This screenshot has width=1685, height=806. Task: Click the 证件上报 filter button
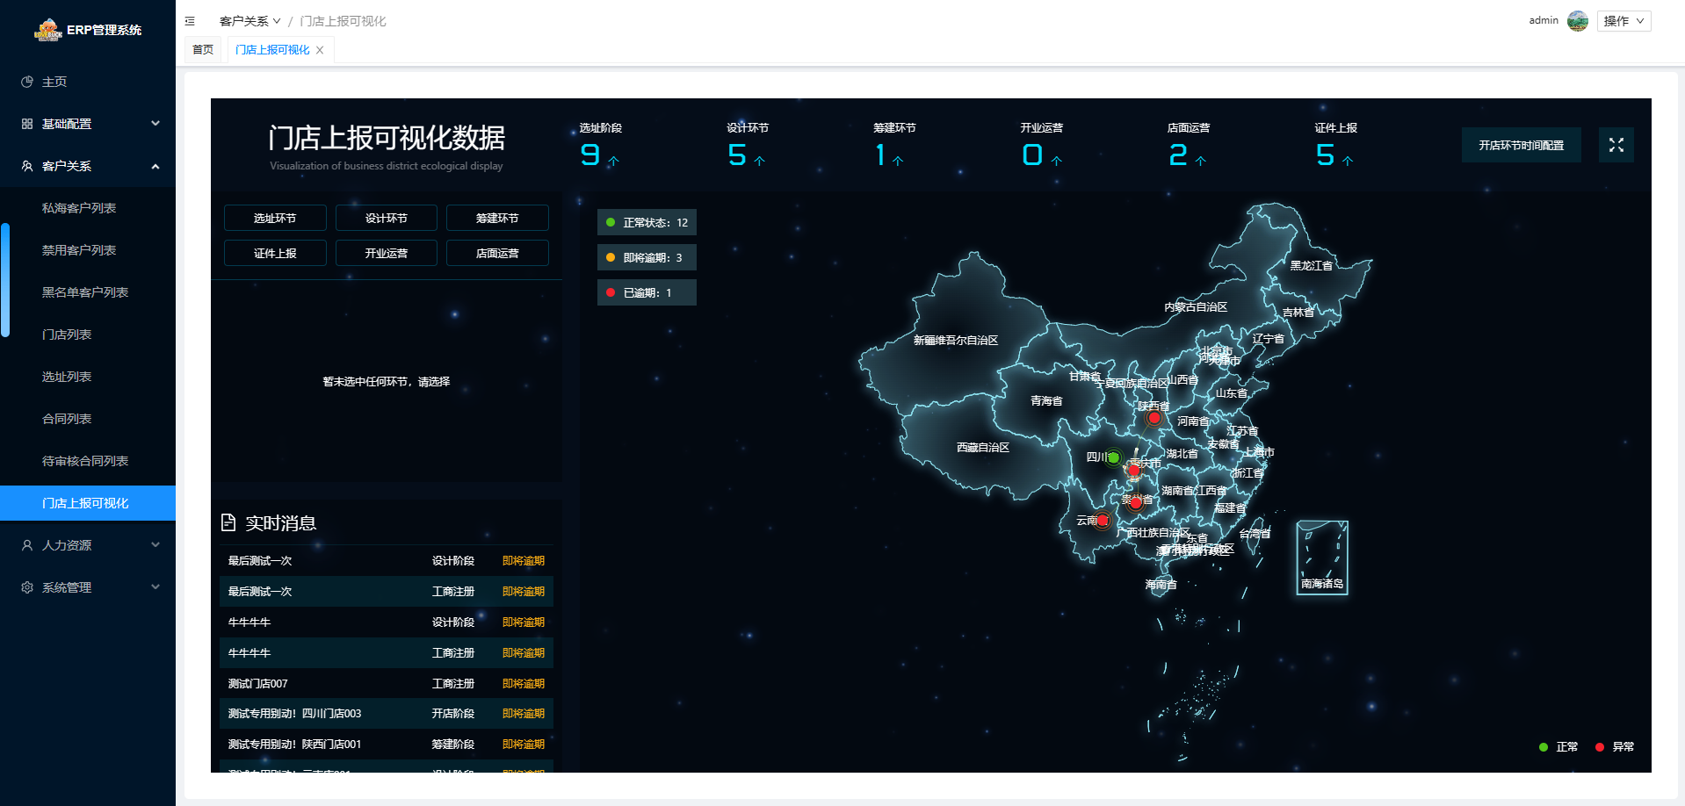point(275,253)
